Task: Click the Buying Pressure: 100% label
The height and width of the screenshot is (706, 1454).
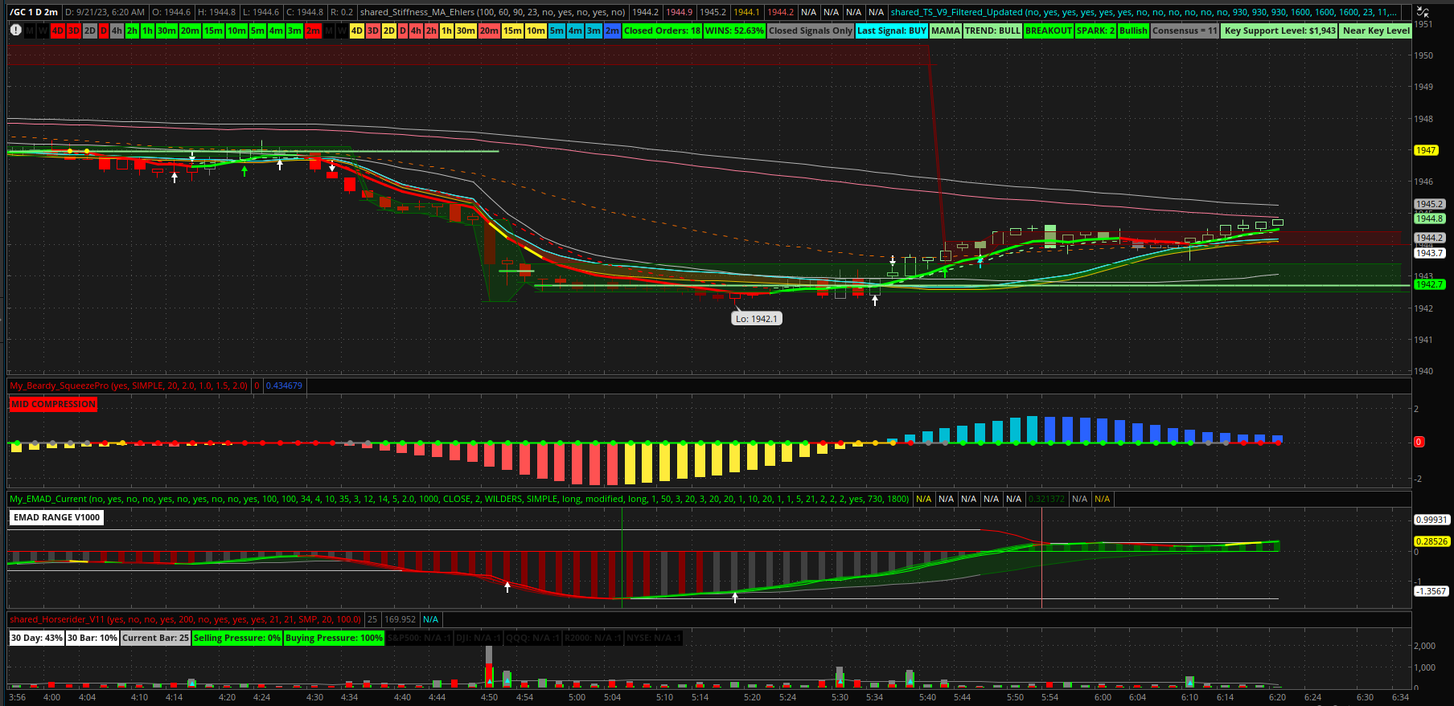Action: click(334, 638)
